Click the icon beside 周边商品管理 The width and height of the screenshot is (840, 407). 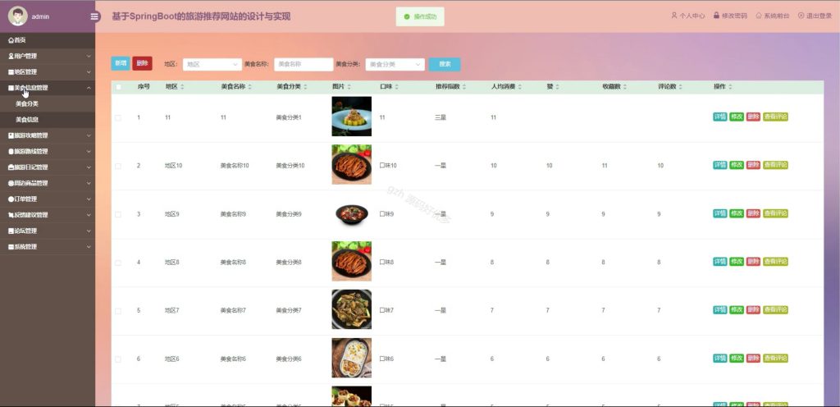pos(11,183)
